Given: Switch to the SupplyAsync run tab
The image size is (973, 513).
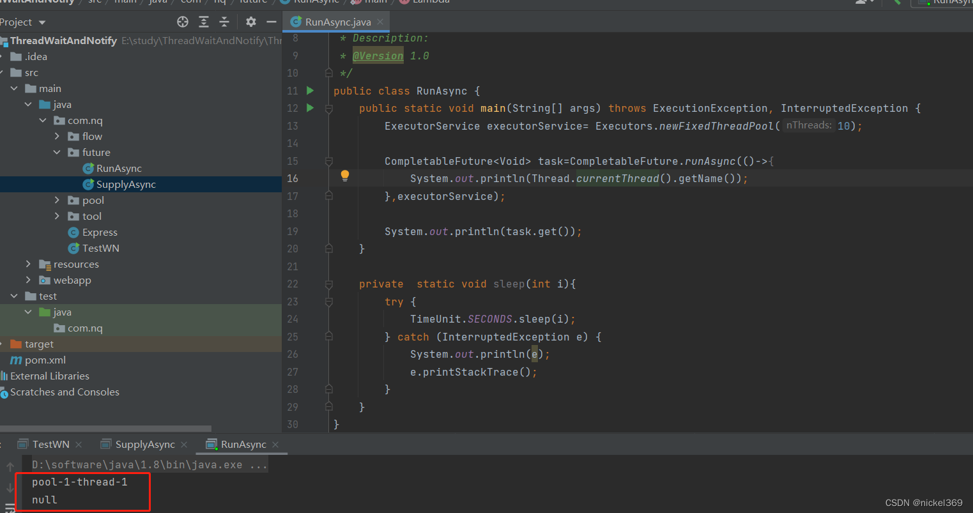Looking at the screenshot, I should [x=145, y=444].
